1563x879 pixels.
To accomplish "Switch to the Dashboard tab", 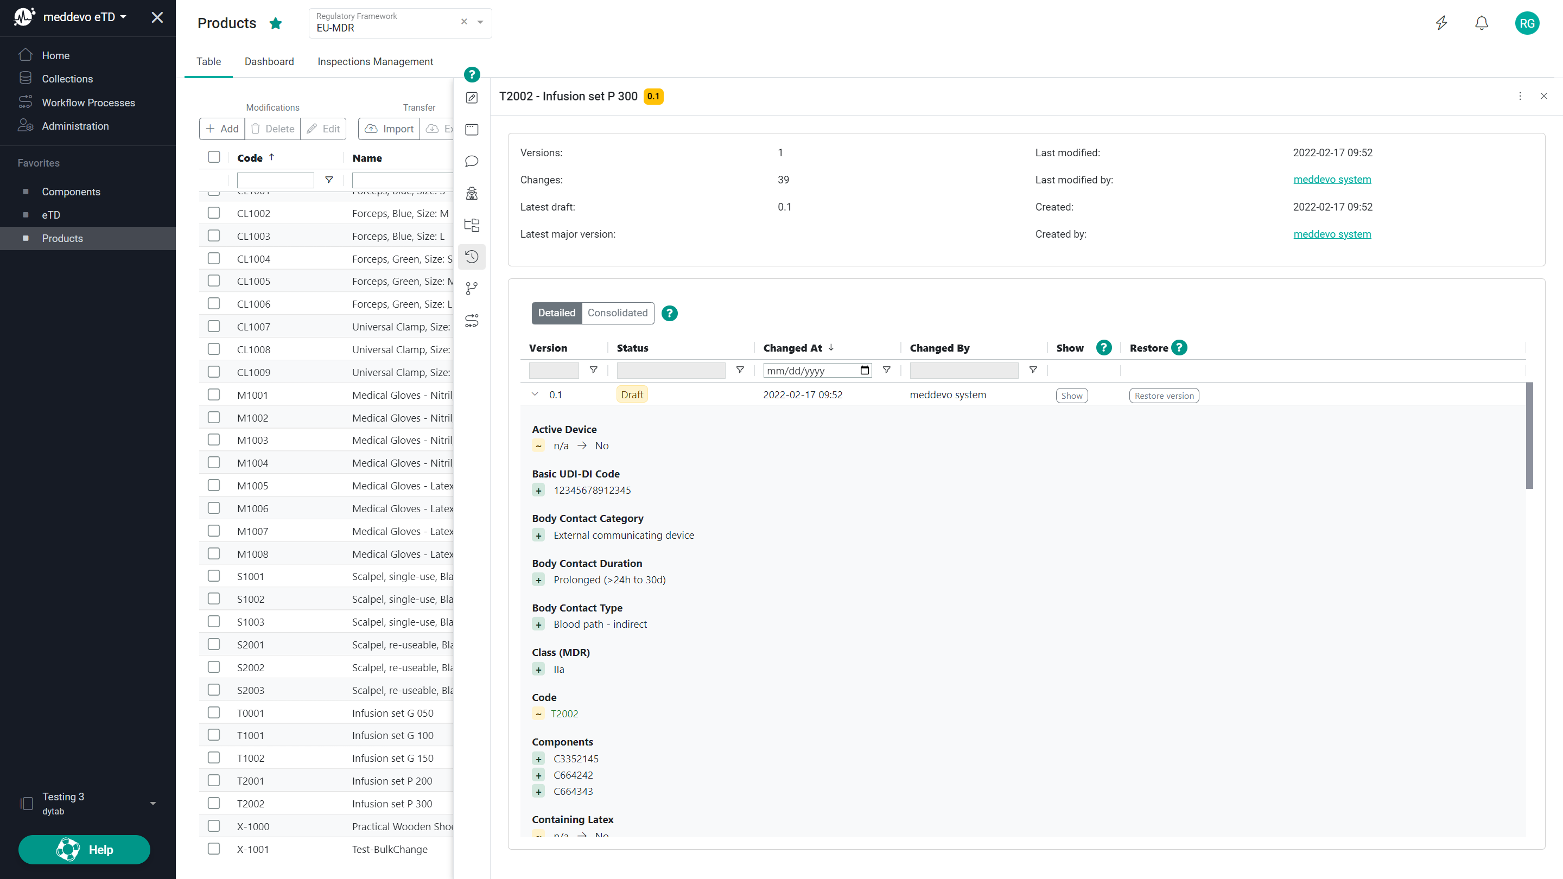I will 269,61.
